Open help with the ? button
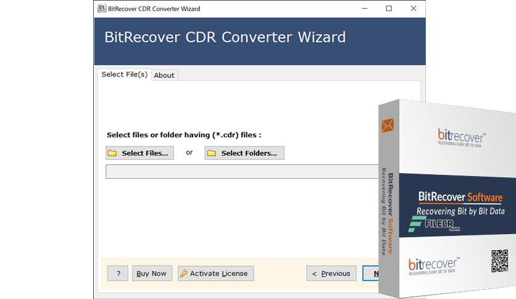Screen dimensions: 516x299 pos(118,273)
